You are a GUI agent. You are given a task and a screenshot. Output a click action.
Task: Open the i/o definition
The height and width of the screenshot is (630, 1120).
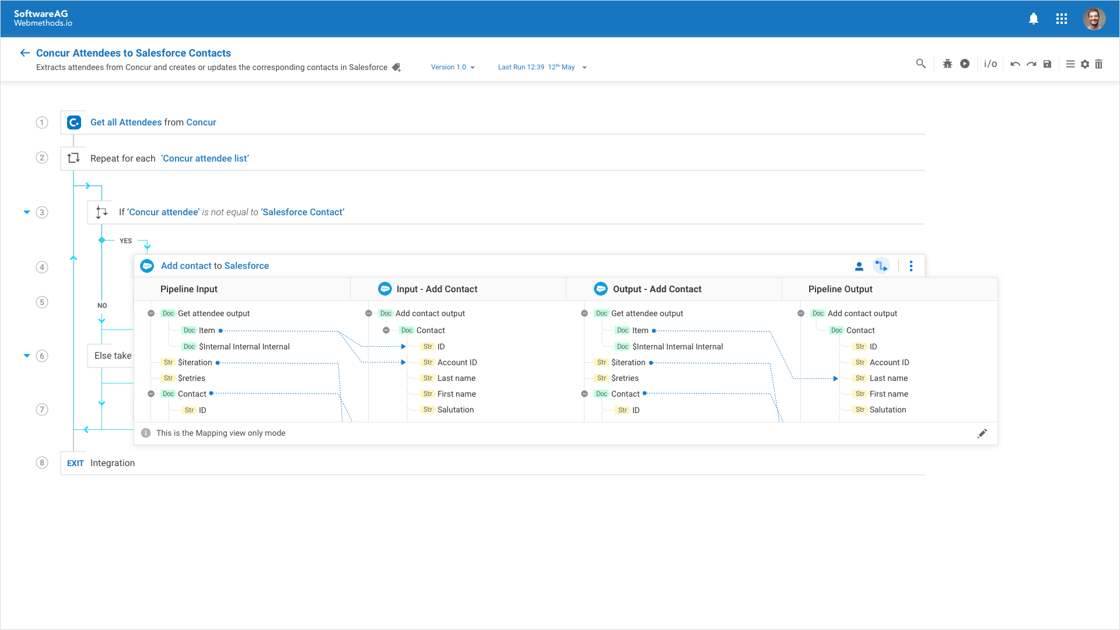coord(991,64)
